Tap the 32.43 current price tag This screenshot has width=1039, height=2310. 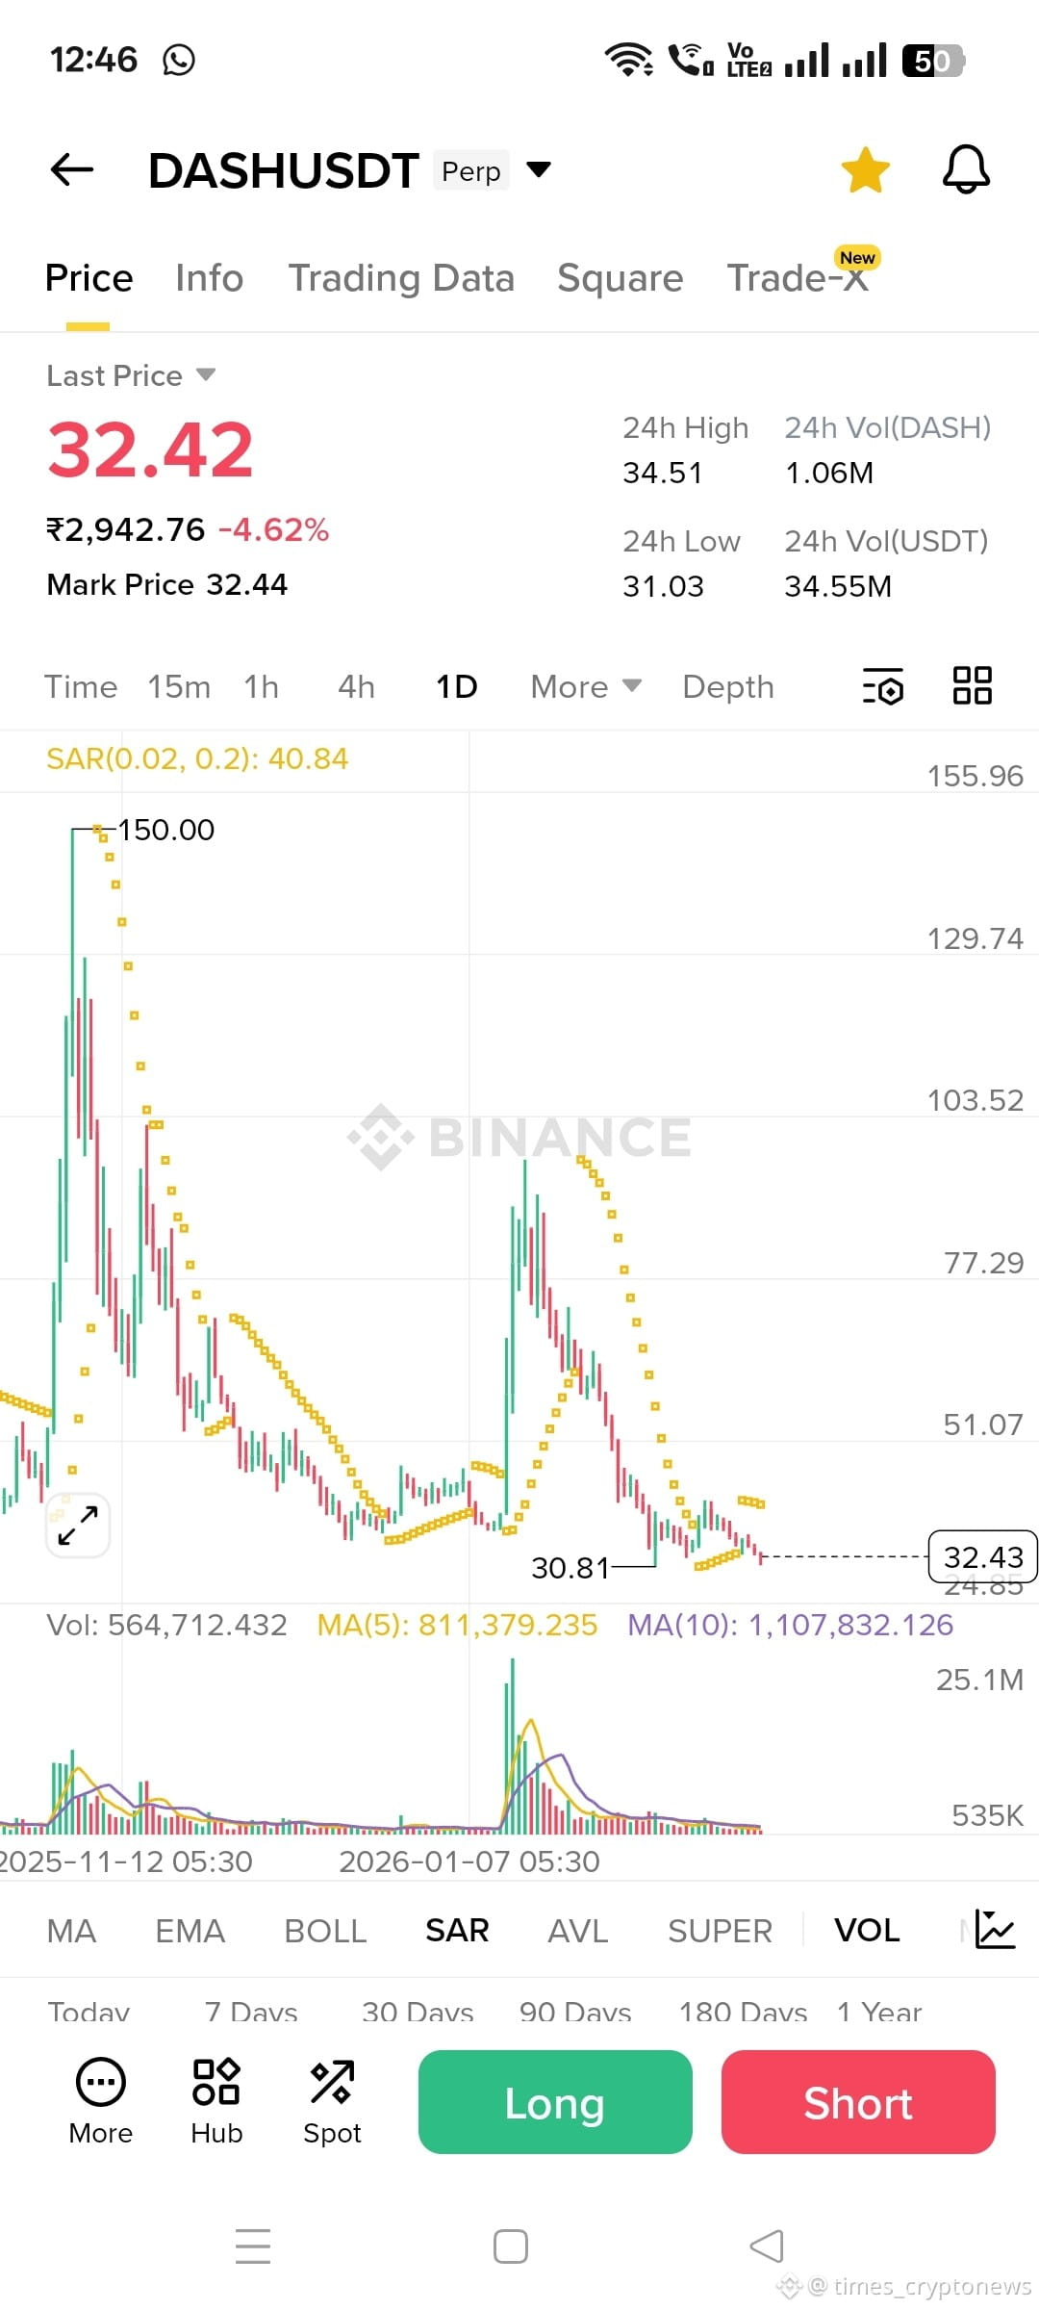(982, 1556)
